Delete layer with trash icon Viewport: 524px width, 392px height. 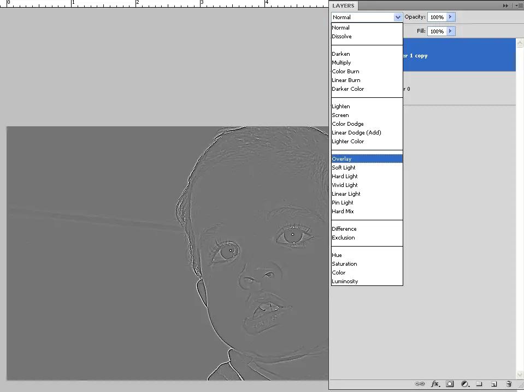[x=509, y=384]
